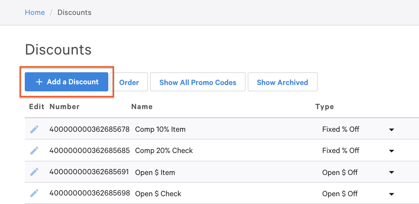Click the Edit column header
This screenshot has width=419, height=204.
pos(36,107)
